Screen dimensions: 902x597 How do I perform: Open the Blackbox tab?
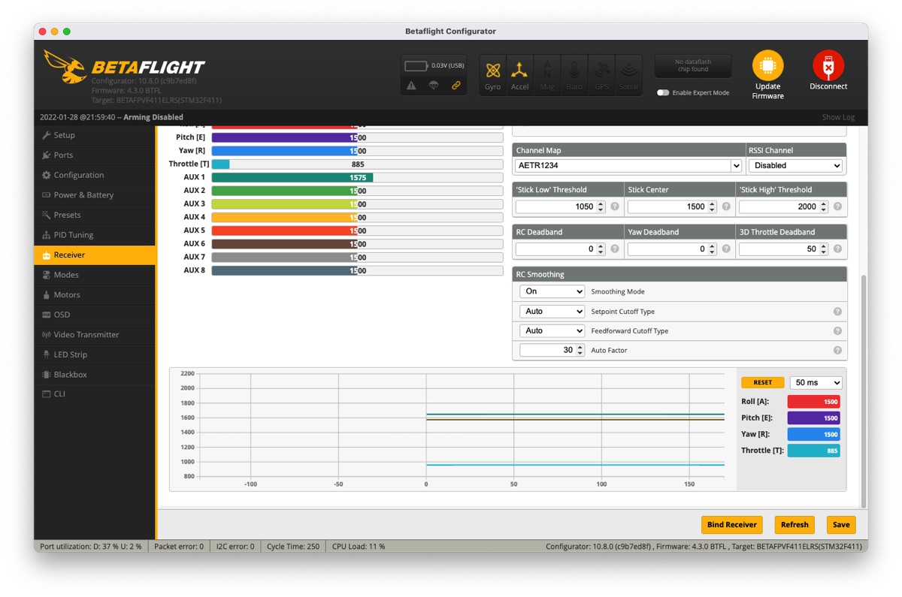[95, 374]
